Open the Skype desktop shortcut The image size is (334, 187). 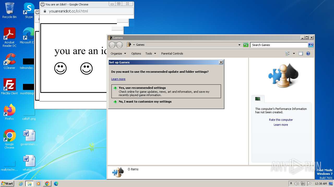(x=29, y=10)
